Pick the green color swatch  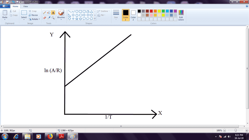click(x=163, y=11)
